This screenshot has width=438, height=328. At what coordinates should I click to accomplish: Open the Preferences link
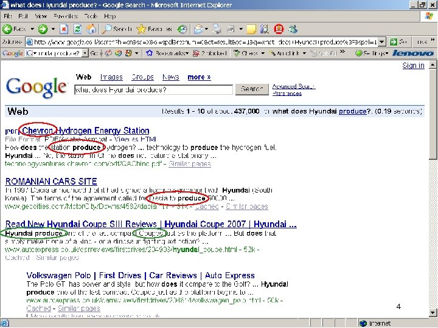[x=287, y=94]
